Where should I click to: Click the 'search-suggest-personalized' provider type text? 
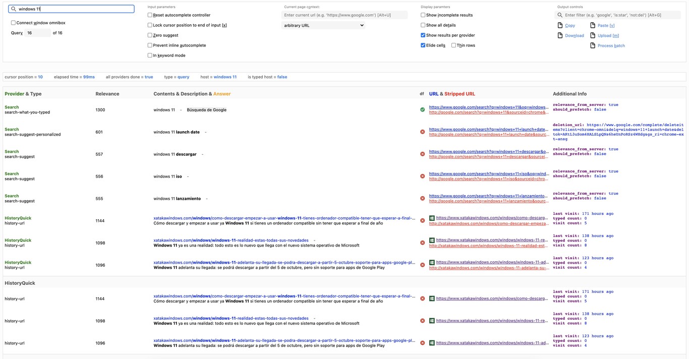[x=33, y=135]
